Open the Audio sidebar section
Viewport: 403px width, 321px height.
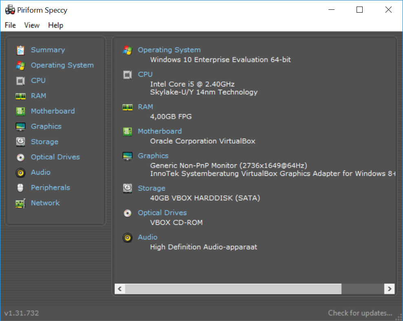point(41,173)
